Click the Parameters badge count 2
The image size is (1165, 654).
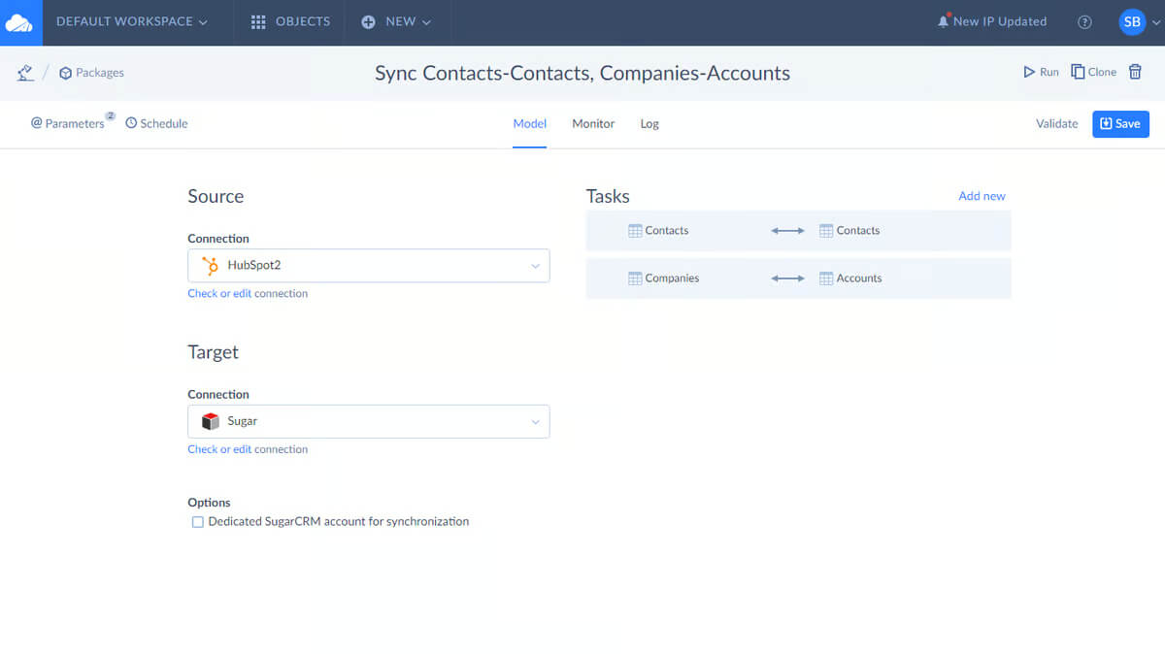pos(111,116)
